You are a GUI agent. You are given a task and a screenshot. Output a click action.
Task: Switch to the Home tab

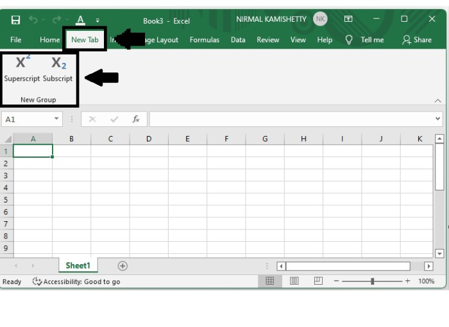pyautogui.click(x=50, y=40)
